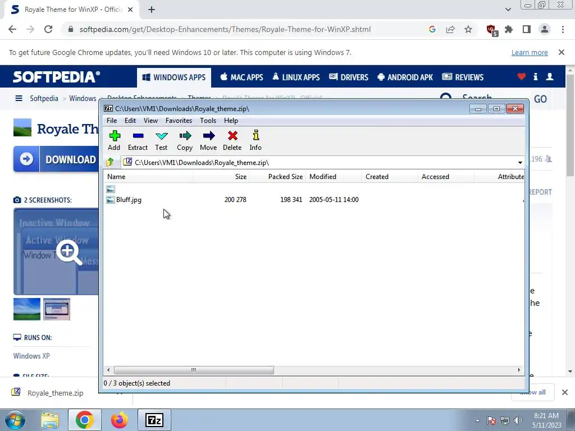Click the horizontal scrollbar thumb in 7-Zip
Viewport: 575px width, 431px height.
point(194,370)
